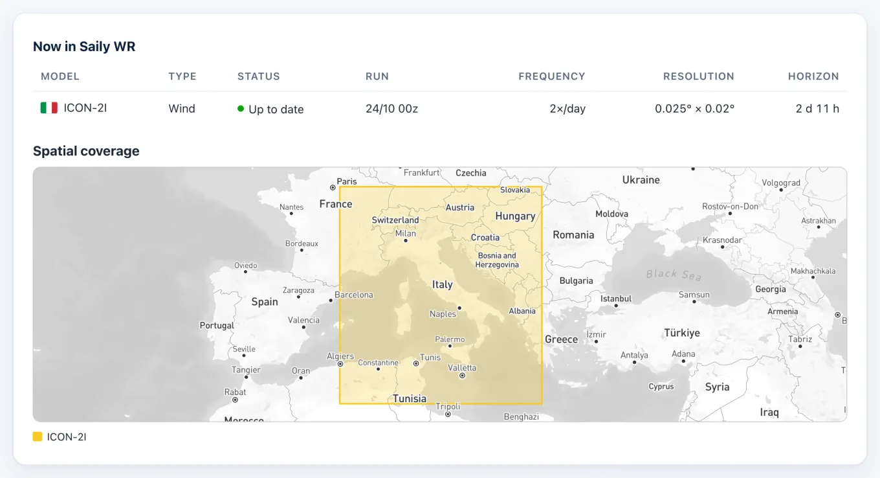The height and width of the screenshot is (478, 880).
Task: Click the Now in Saily WR heading
Action: (x=84, y=47)
